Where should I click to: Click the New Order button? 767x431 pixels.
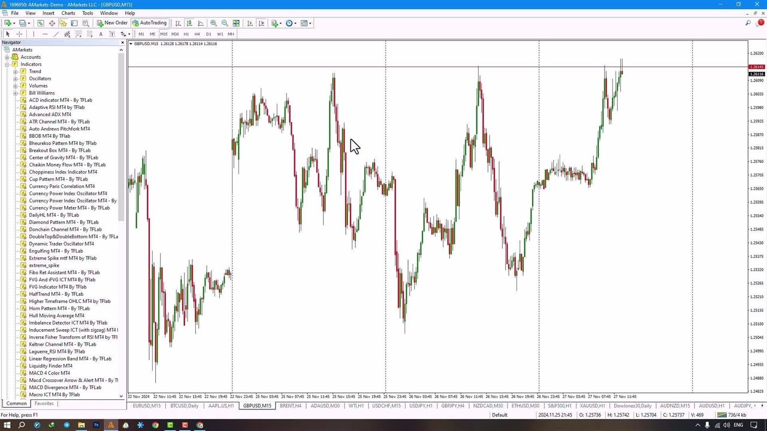pyautogui.click(x=112, y=23)
